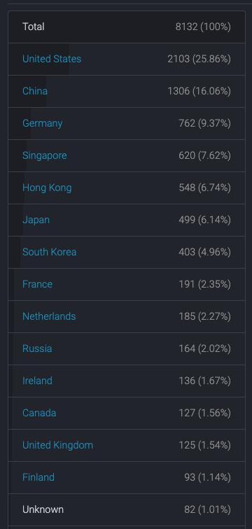This screenshot has width=252, height=529.
Task: Select the South Korea link
Action: 49,252
